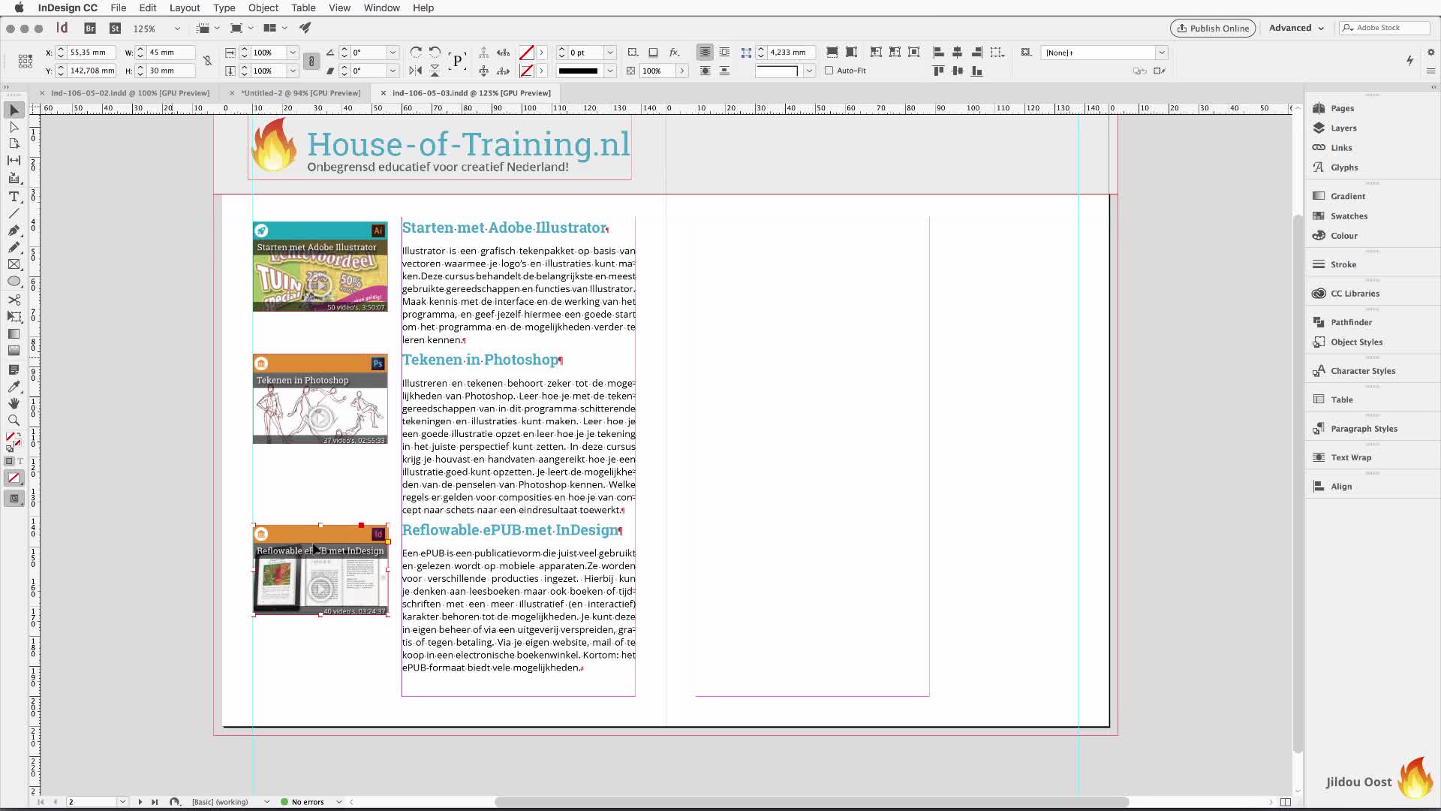Switch to ind-106-05-02.indd tab
This screenshot has width=1441, height=811.
[130, 93]
